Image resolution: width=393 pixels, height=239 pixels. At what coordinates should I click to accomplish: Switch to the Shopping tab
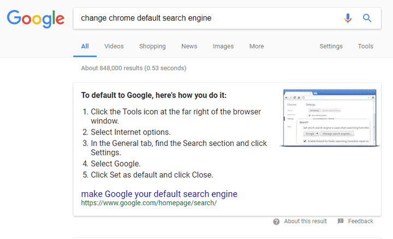(152, 46)
